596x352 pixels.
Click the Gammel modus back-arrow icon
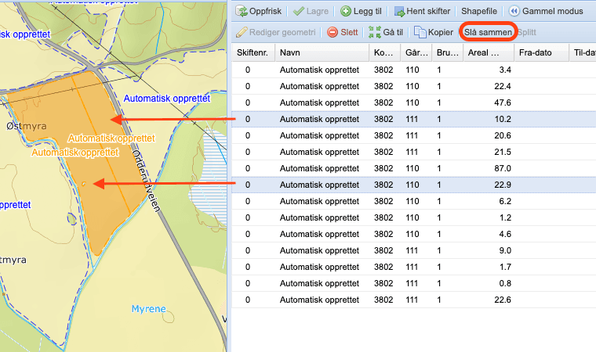pyautogui.click(x=514, y=12)
